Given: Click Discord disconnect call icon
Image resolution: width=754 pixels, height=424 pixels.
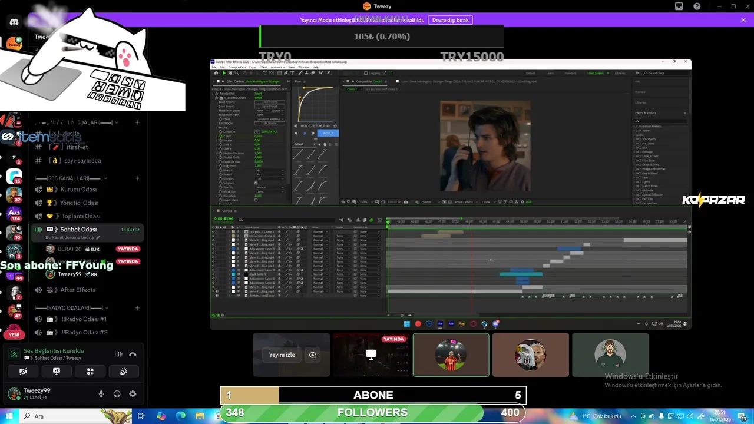Looking at the screenshot, I should click(x=133, y=354).
